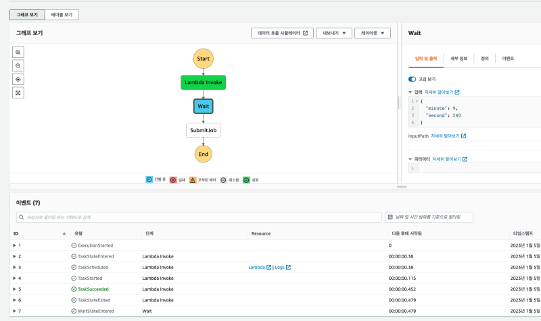The width and height of the screenshot is (541, 321).
Task: Open the 데이터 흐름 시뮬레이터 button
Action: tap(281, 33)
